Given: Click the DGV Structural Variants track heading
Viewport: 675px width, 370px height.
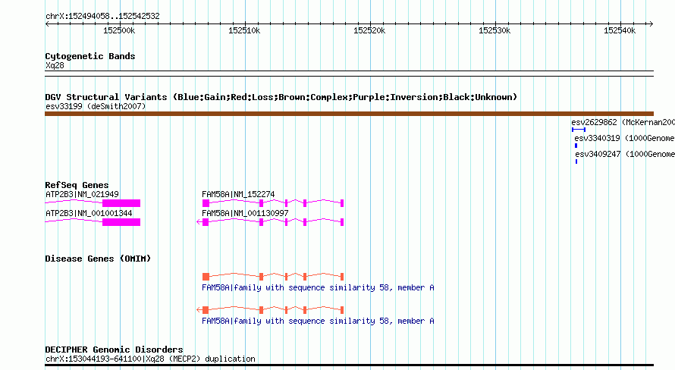Looking at the screenshot, I should pyautogui.click(x=281, y=97).
